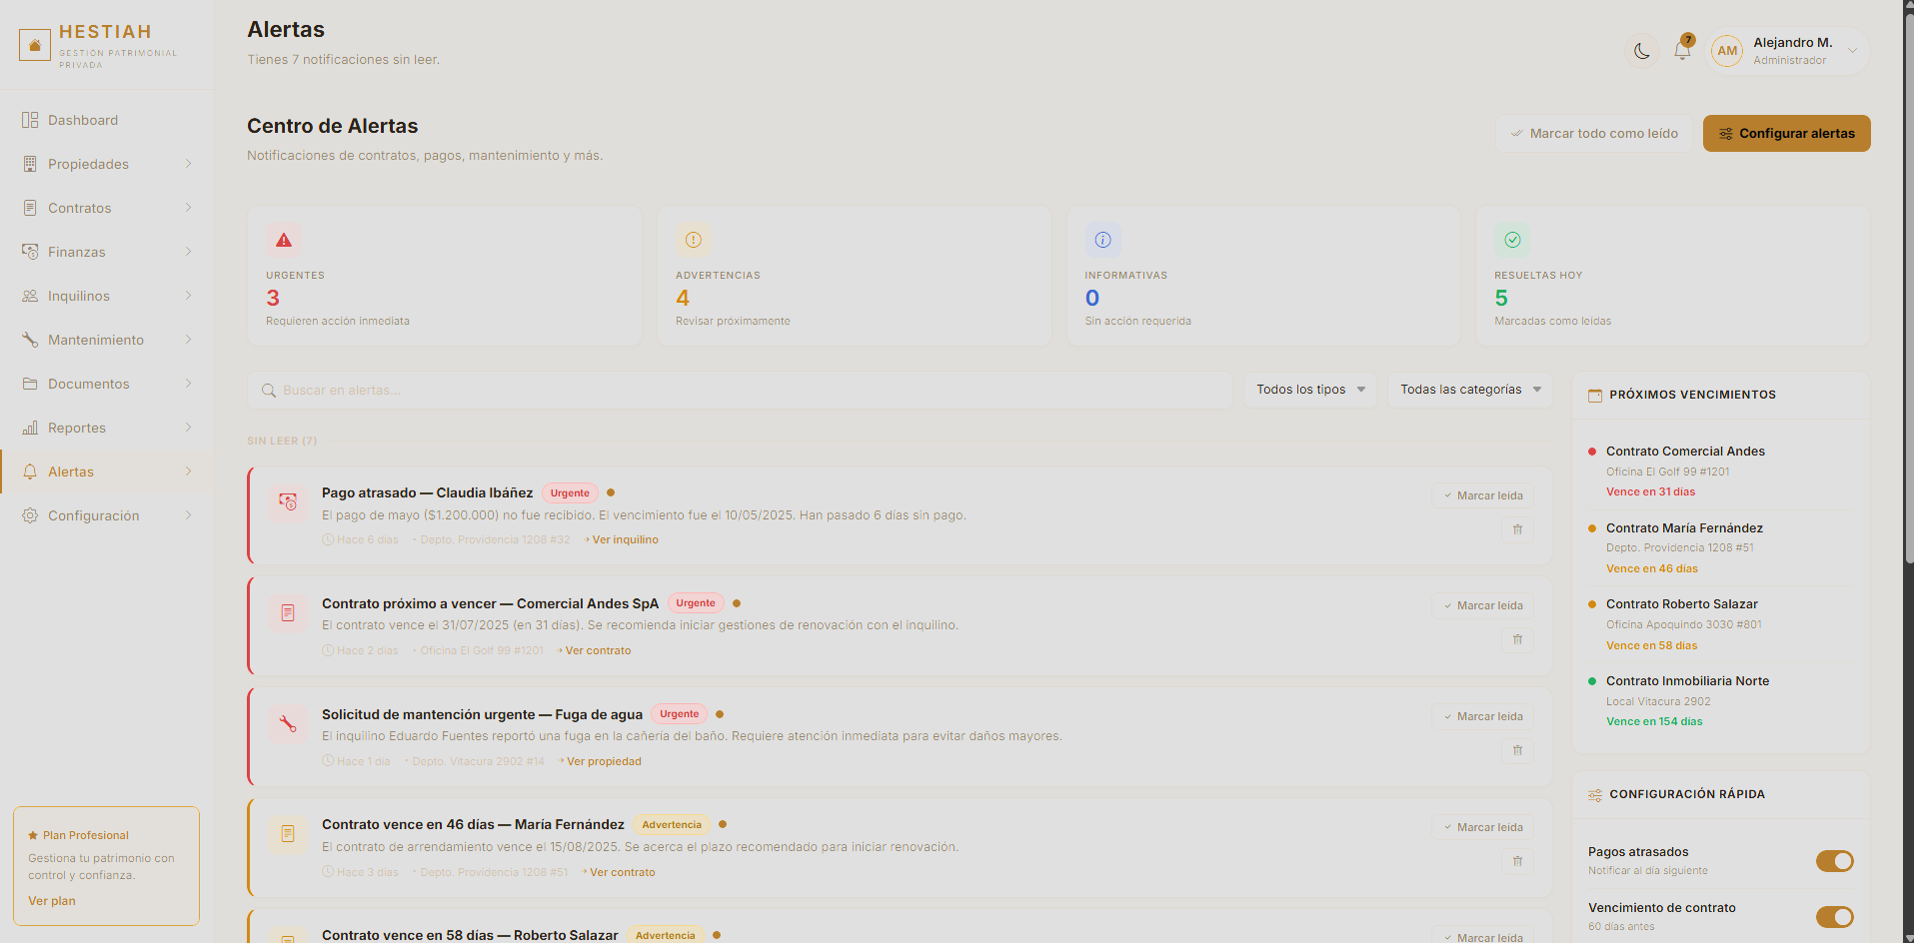The image size is (1914, 943).
Task: Mark Comercial Andes SpA alert as read
Action: [1482, 605]
